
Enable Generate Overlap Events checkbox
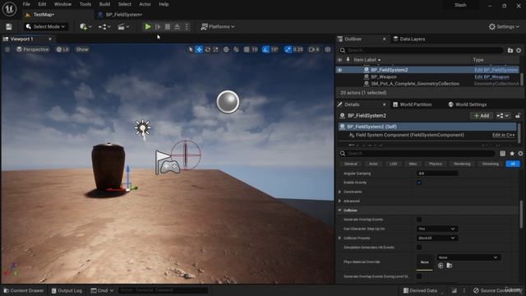pos(419,220)
